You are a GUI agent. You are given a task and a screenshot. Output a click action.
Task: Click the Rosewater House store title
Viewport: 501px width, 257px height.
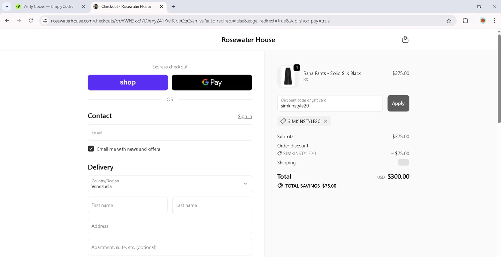pyautogui.click(x=248, y=40)
